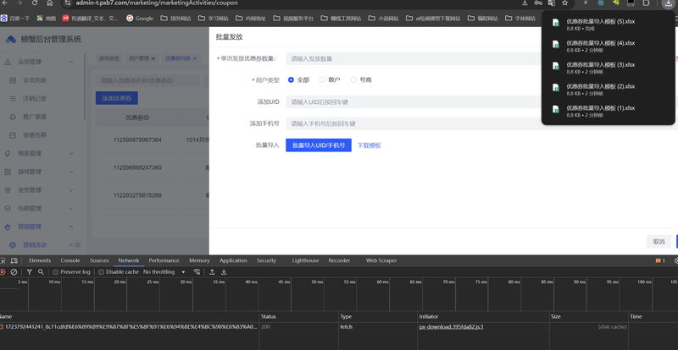Viewport: 678px width, 350px height.
Task: Stop recording network log (red record icon)
Action: click(x=3, y=272)
